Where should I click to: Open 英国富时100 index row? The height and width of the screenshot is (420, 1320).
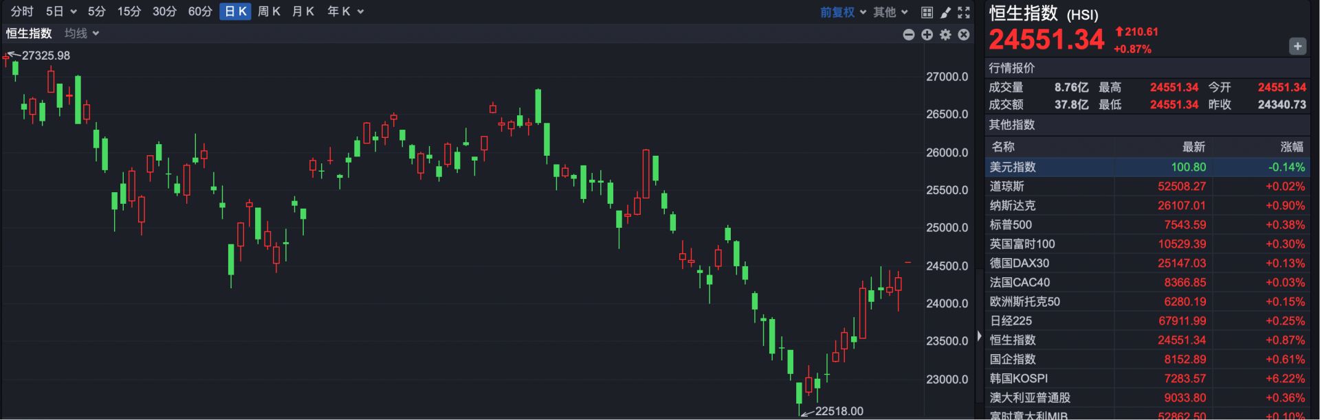[1147, 244]
